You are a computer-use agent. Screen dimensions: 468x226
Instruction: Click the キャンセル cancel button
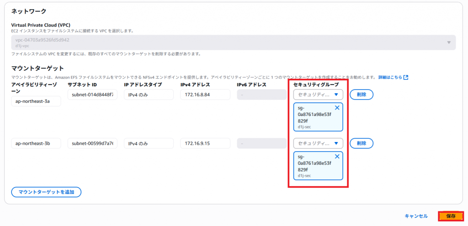click(416, 216)
